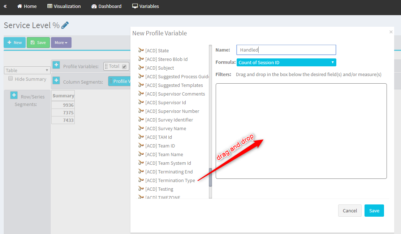Click the field icon beside [ACD] Supervisor Comments

(141, 94)
